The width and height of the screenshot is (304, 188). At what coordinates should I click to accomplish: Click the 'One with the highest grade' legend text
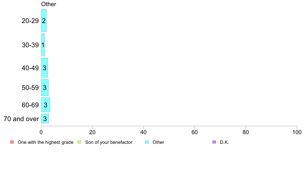46,142
